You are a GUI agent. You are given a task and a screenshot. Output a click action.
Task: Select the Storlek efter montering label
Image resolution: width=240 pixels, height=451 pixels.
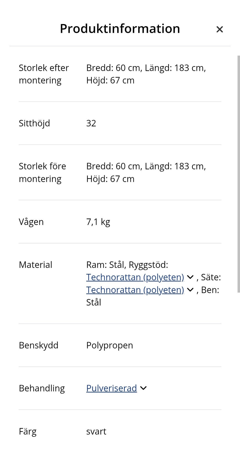[44, 74]
